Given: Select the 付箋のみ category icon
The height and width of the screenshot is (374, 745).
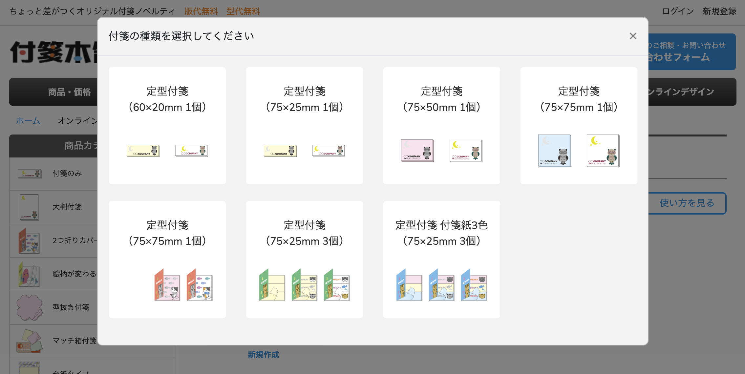Looking at the screenshot, I should click(29, 174).
